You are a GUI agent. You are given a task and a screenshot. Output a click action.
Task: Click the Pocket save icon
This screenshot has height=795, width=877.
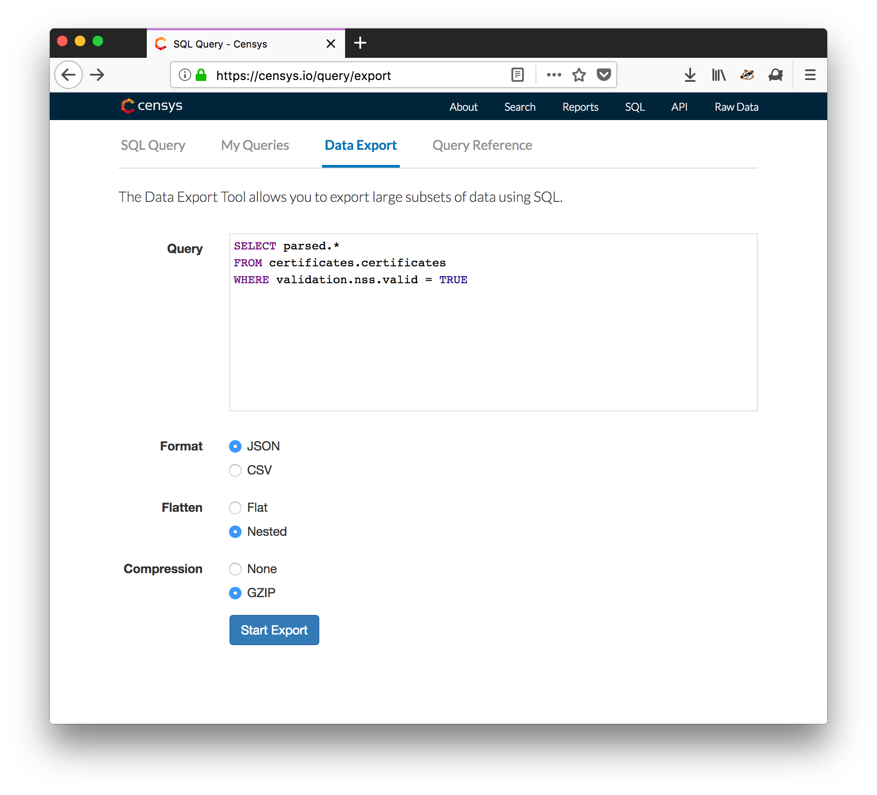603,75
